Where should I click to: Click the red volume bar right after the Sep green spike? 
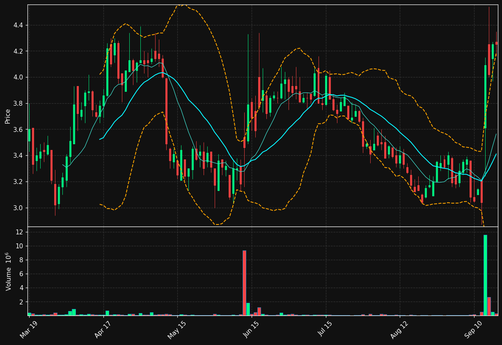[489, 306]
